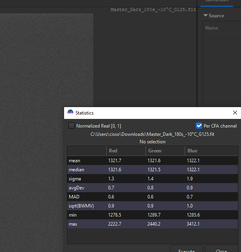Select the Red column header
241x252 pixels.
click(x=126, y=151)
